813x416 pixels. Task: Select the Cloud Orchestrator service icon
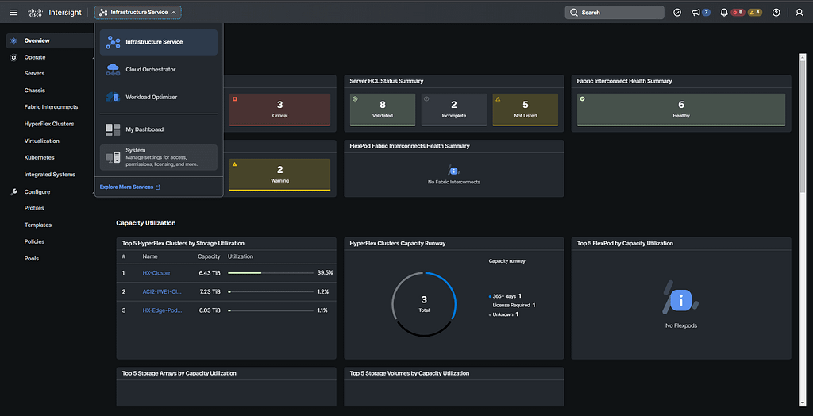point(113,70)
